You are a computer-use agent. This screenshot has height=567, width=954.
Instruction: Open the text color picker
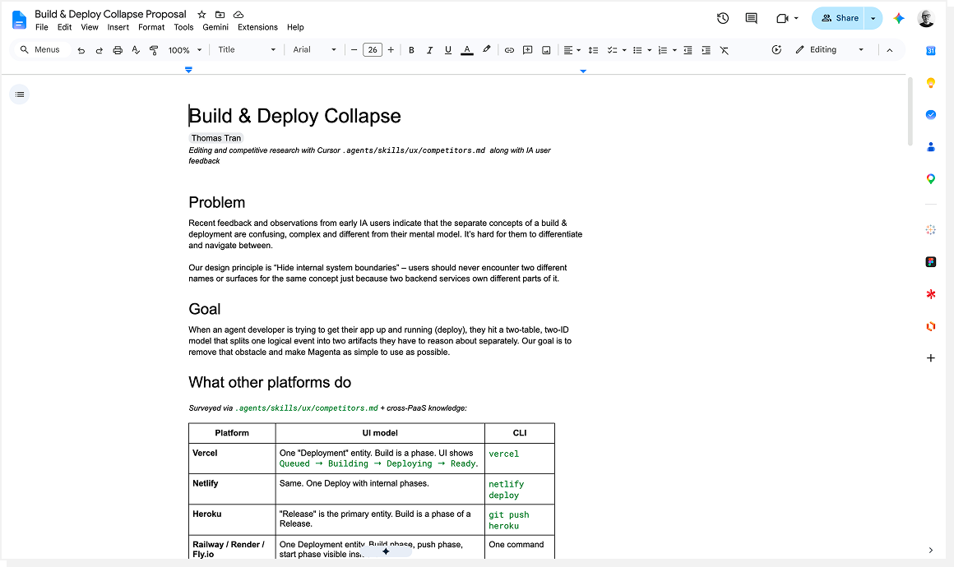[466, 50]
